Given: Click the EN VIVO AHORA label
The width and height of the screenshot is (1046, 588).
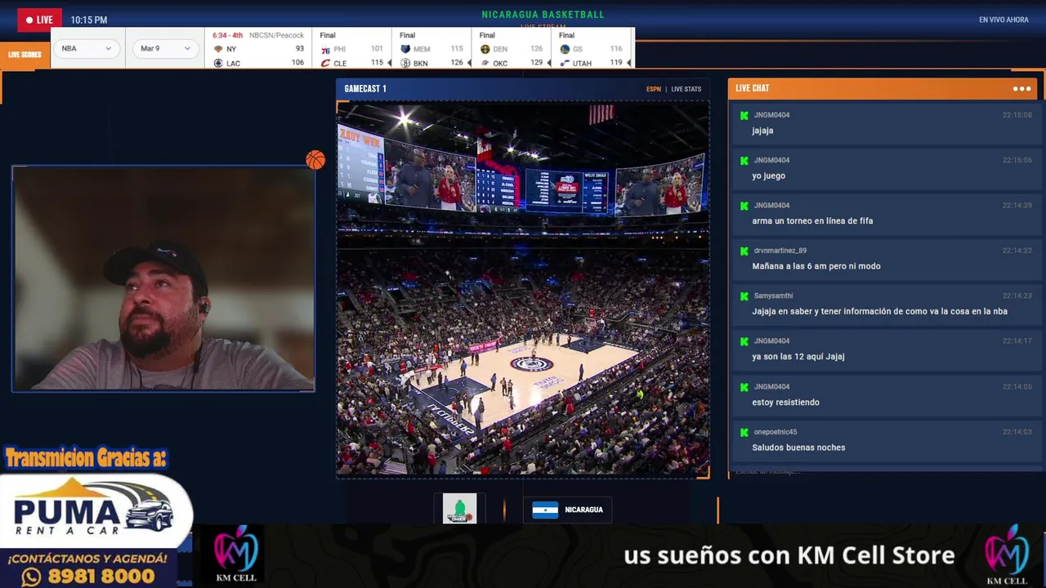Looking at the screenshot, I should [1004, 20].
